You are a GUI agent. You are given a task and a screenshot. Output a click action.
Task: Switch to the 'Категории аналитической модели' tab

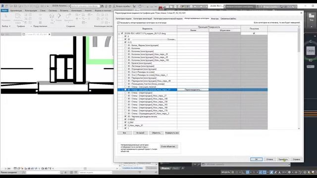[x=168, y=19]
